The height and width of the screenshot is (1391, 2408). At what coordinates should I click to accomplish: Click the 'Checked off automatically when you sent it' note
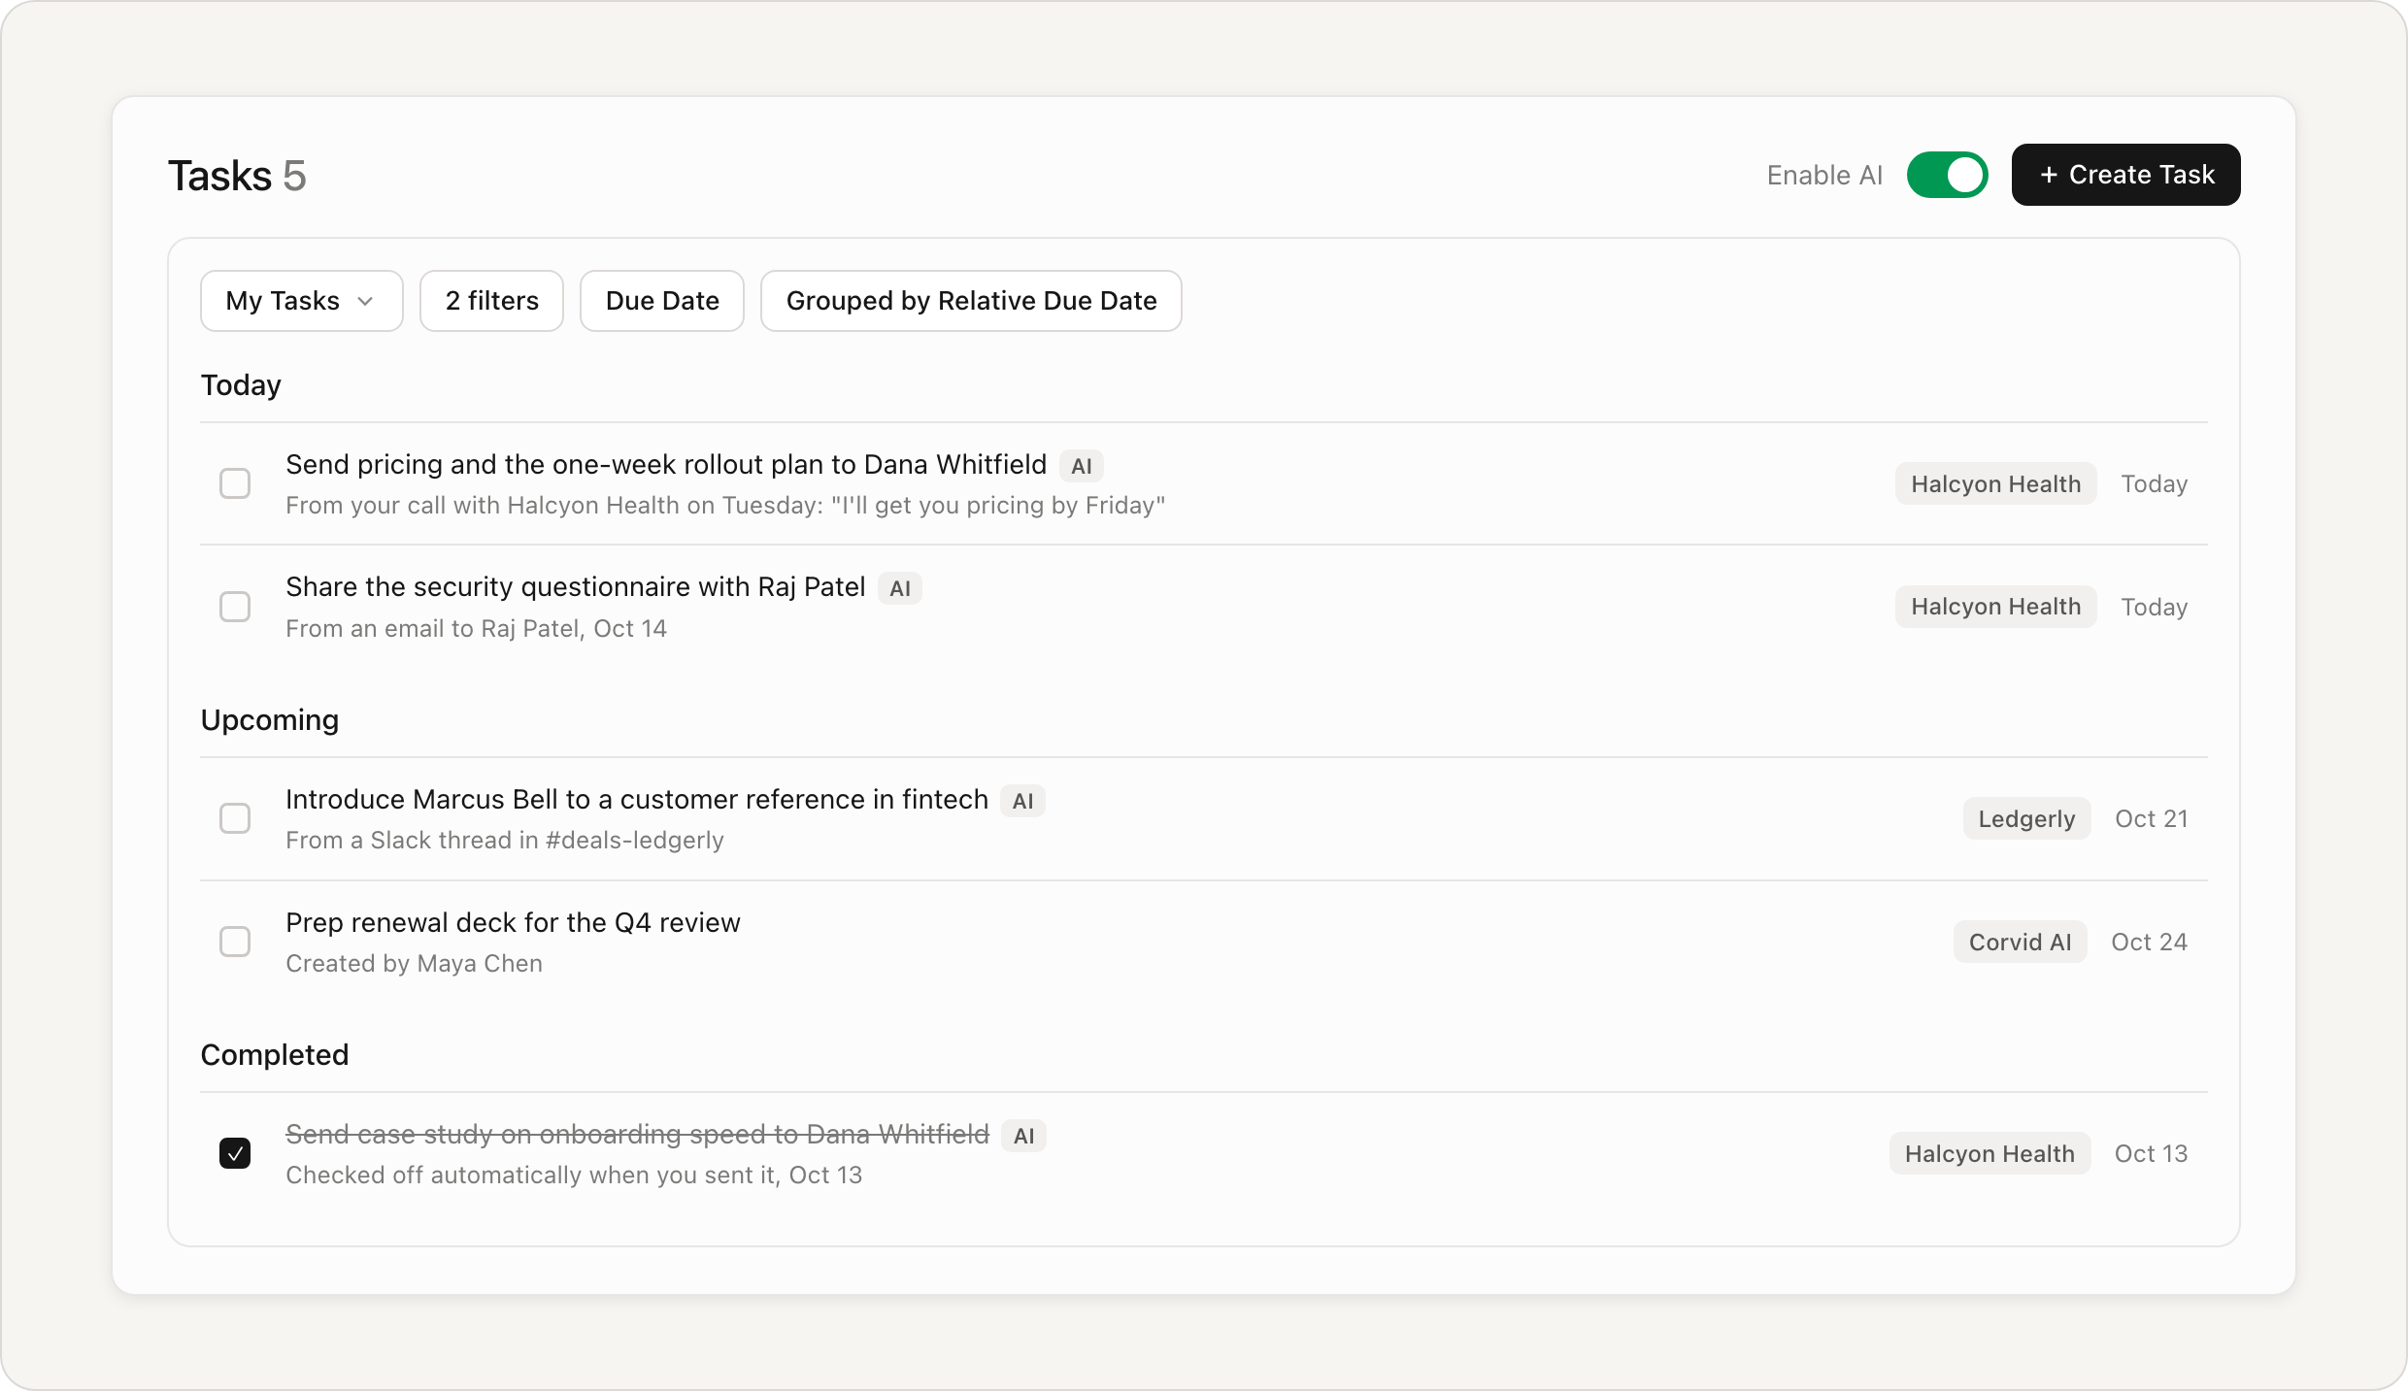pyautogui.click(x=574, y=1175)
